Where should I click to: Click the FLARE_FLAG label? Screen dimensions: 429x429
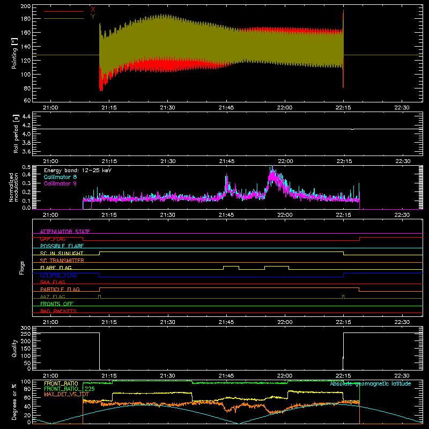click(56, 268)
